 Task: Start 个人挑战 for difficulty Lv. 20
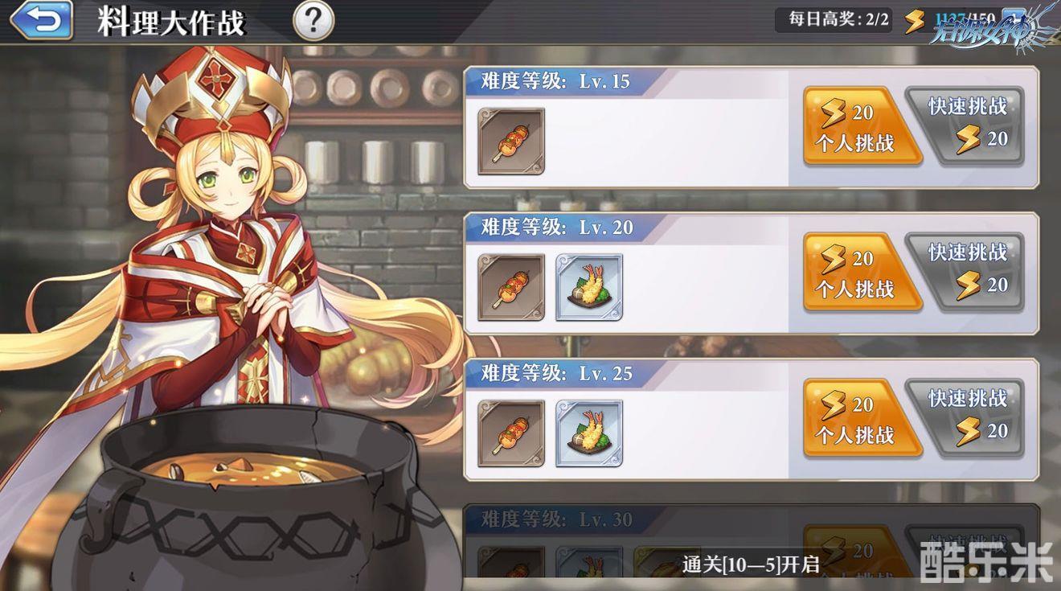(860, 273)
